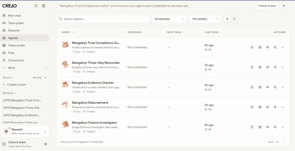The image size is (295, 151).
Task: Expand the More sidebar menu
Action: click(x=25, y=68)
